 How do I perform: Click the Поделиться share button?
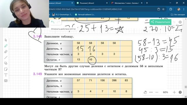tap(160, 22)
